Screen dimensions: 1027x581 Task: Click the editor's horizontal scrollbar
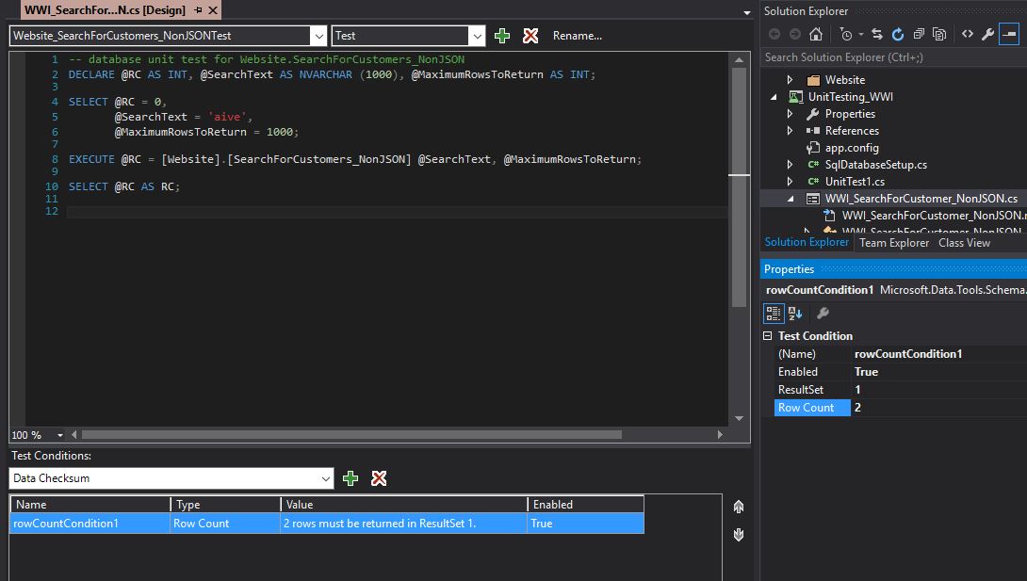[350, 435]
